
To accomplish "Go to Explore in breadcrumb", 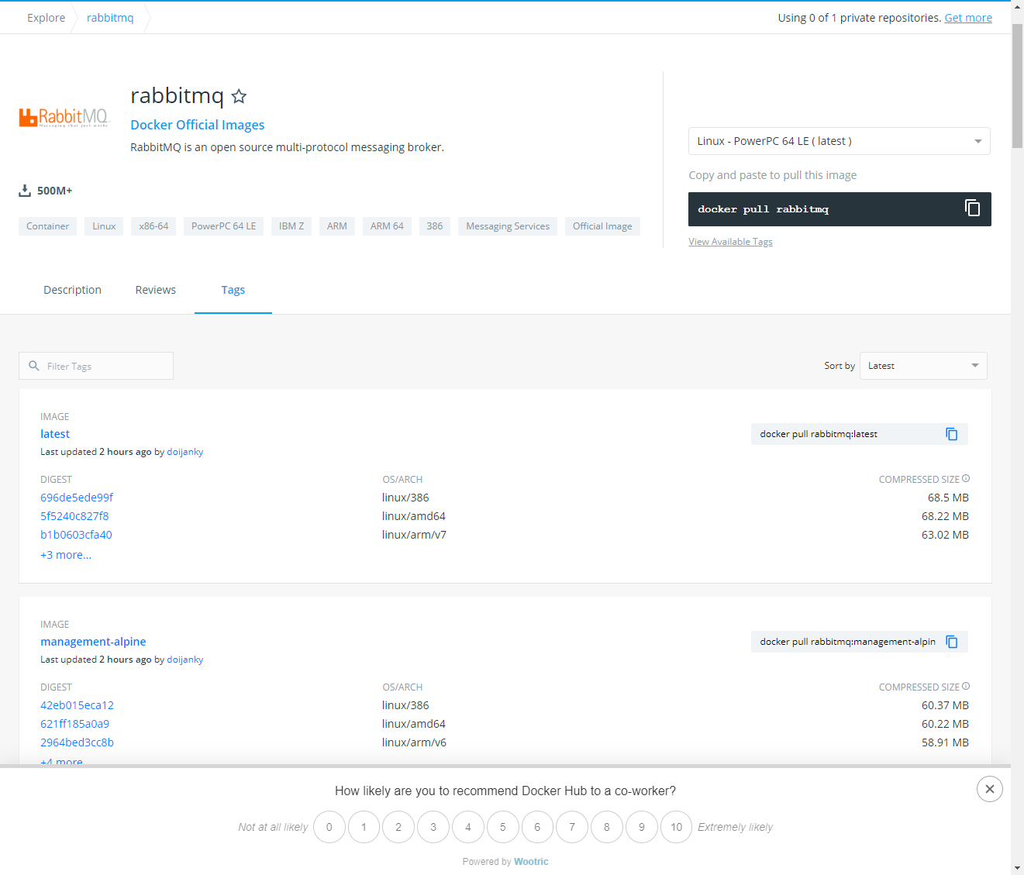I will [x=47, y=18].
